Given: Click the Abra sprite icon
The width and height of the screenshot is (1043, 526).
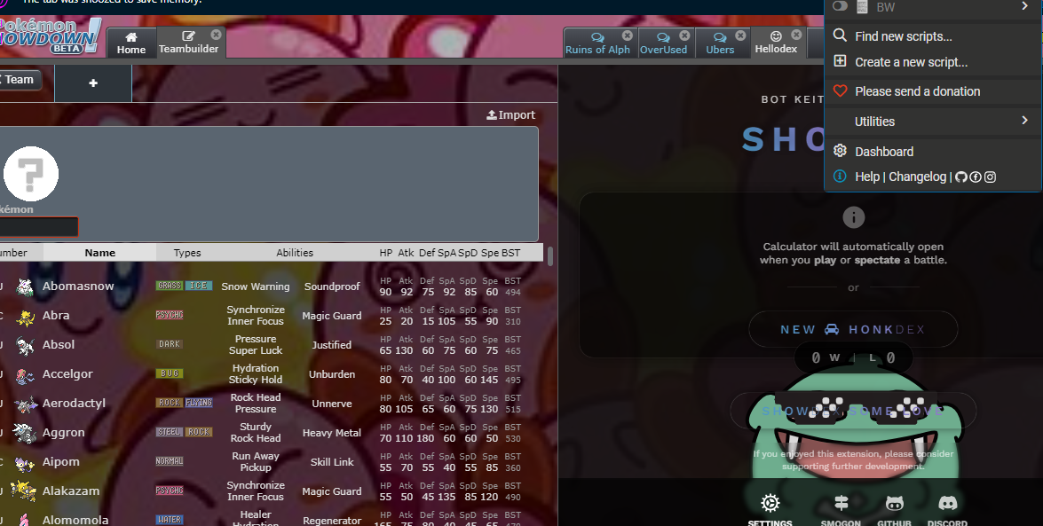Looking at the screenshot, I should [25, 318].
